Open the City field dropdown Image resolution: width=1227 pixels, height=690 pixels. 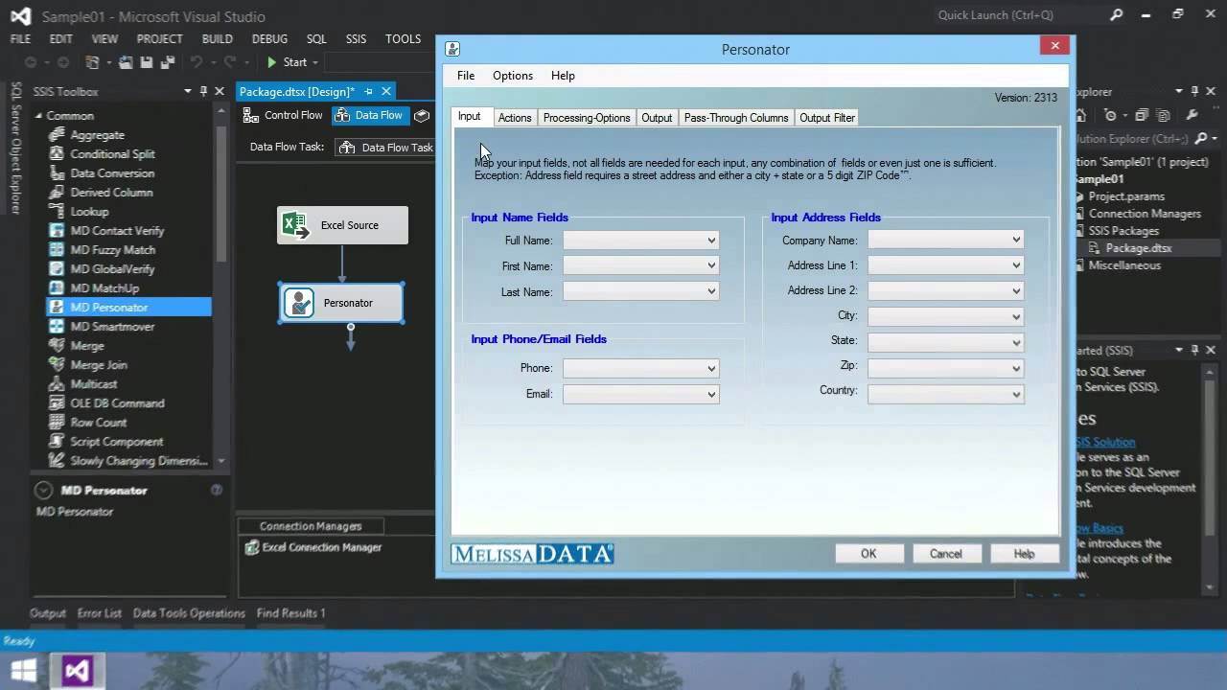click(946, 316)
